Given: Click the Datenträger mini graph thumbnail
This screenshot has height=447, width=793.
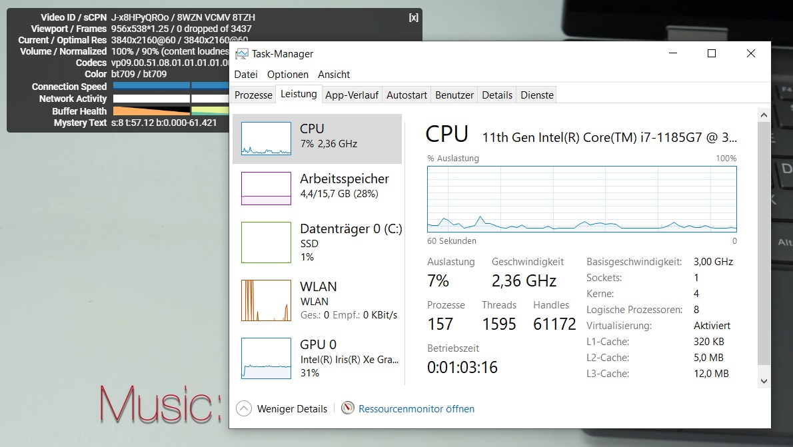Looking at the screenshot, I should tap(266, 242).
